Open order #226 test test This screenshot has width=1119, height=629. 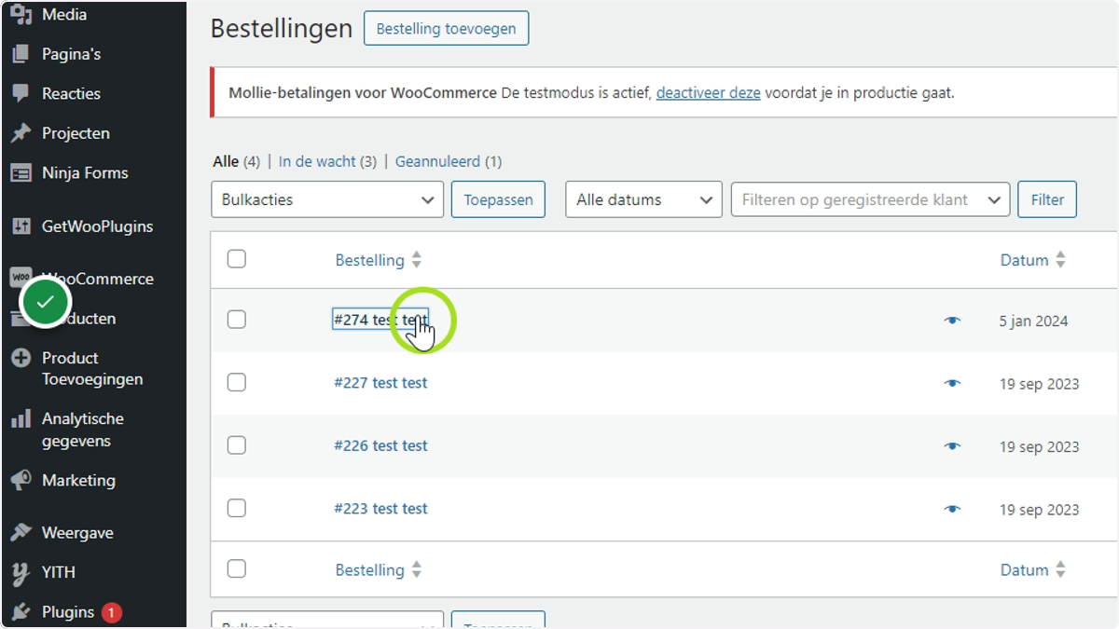pos(380,445)
